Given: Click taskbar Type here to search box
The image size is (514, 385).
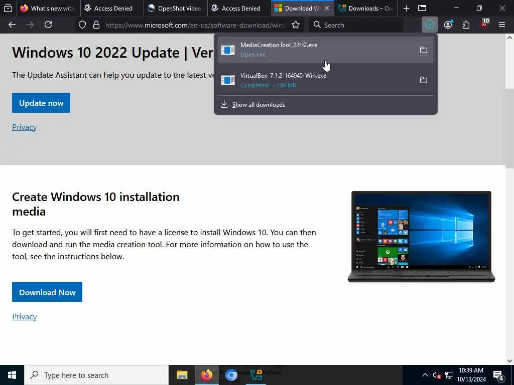Looking at the screenshot, I should tap(96, 375).
